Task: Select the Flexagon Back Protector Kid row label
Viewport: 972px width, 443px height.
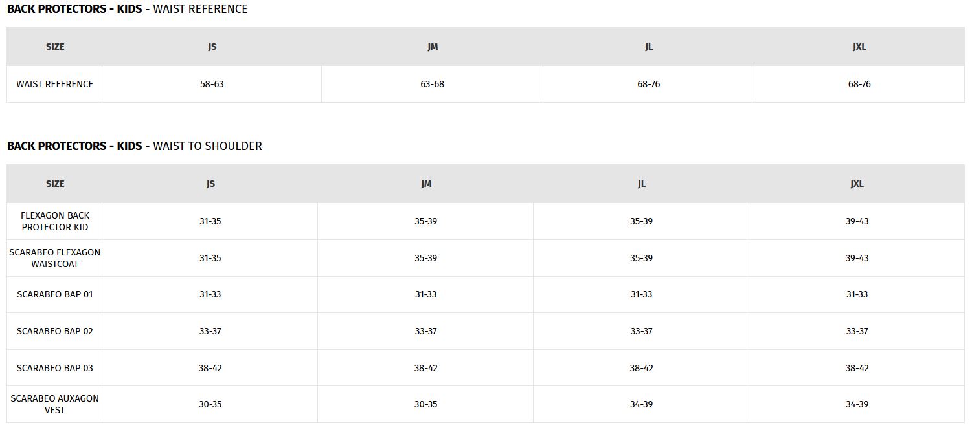Action: pos(55,221)
